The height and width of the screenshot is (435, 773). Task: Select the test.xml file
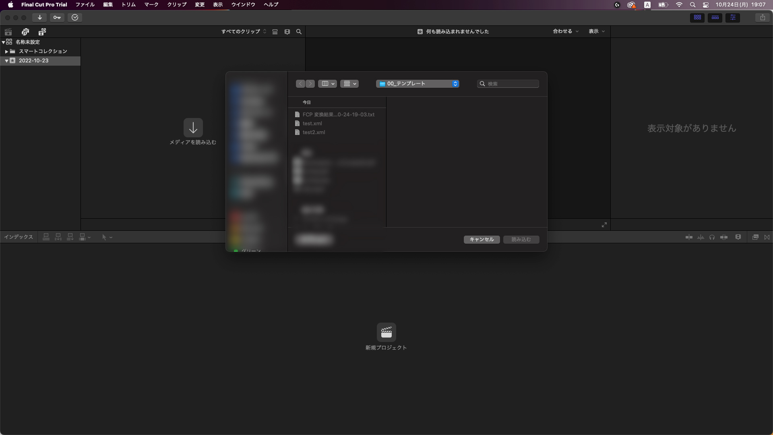pyautogui.click(x=312, y=124)
